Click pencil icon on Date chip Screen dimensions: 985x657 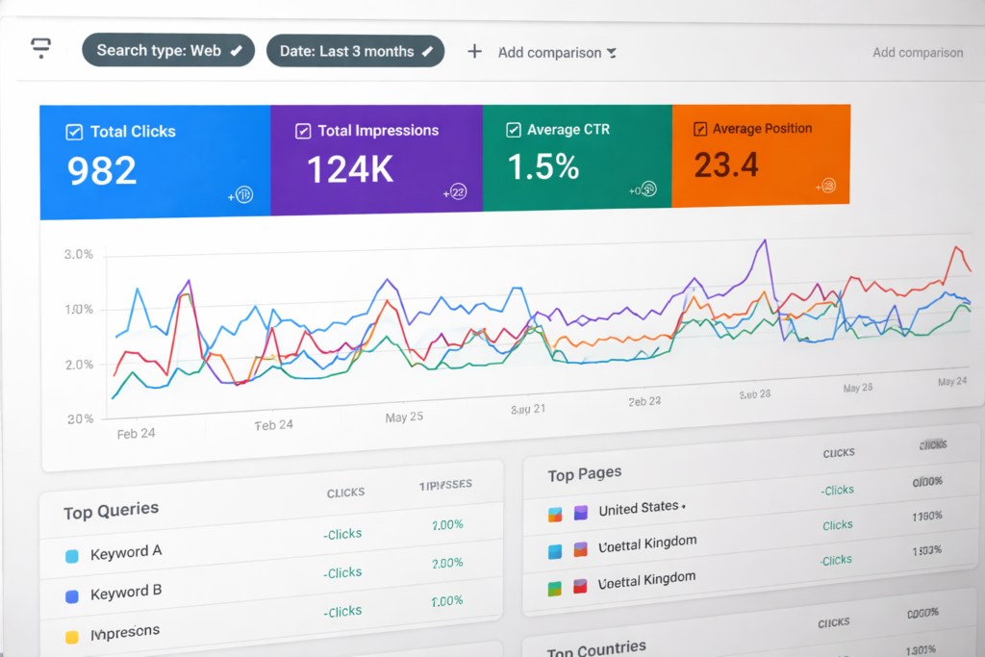point(427,51)
